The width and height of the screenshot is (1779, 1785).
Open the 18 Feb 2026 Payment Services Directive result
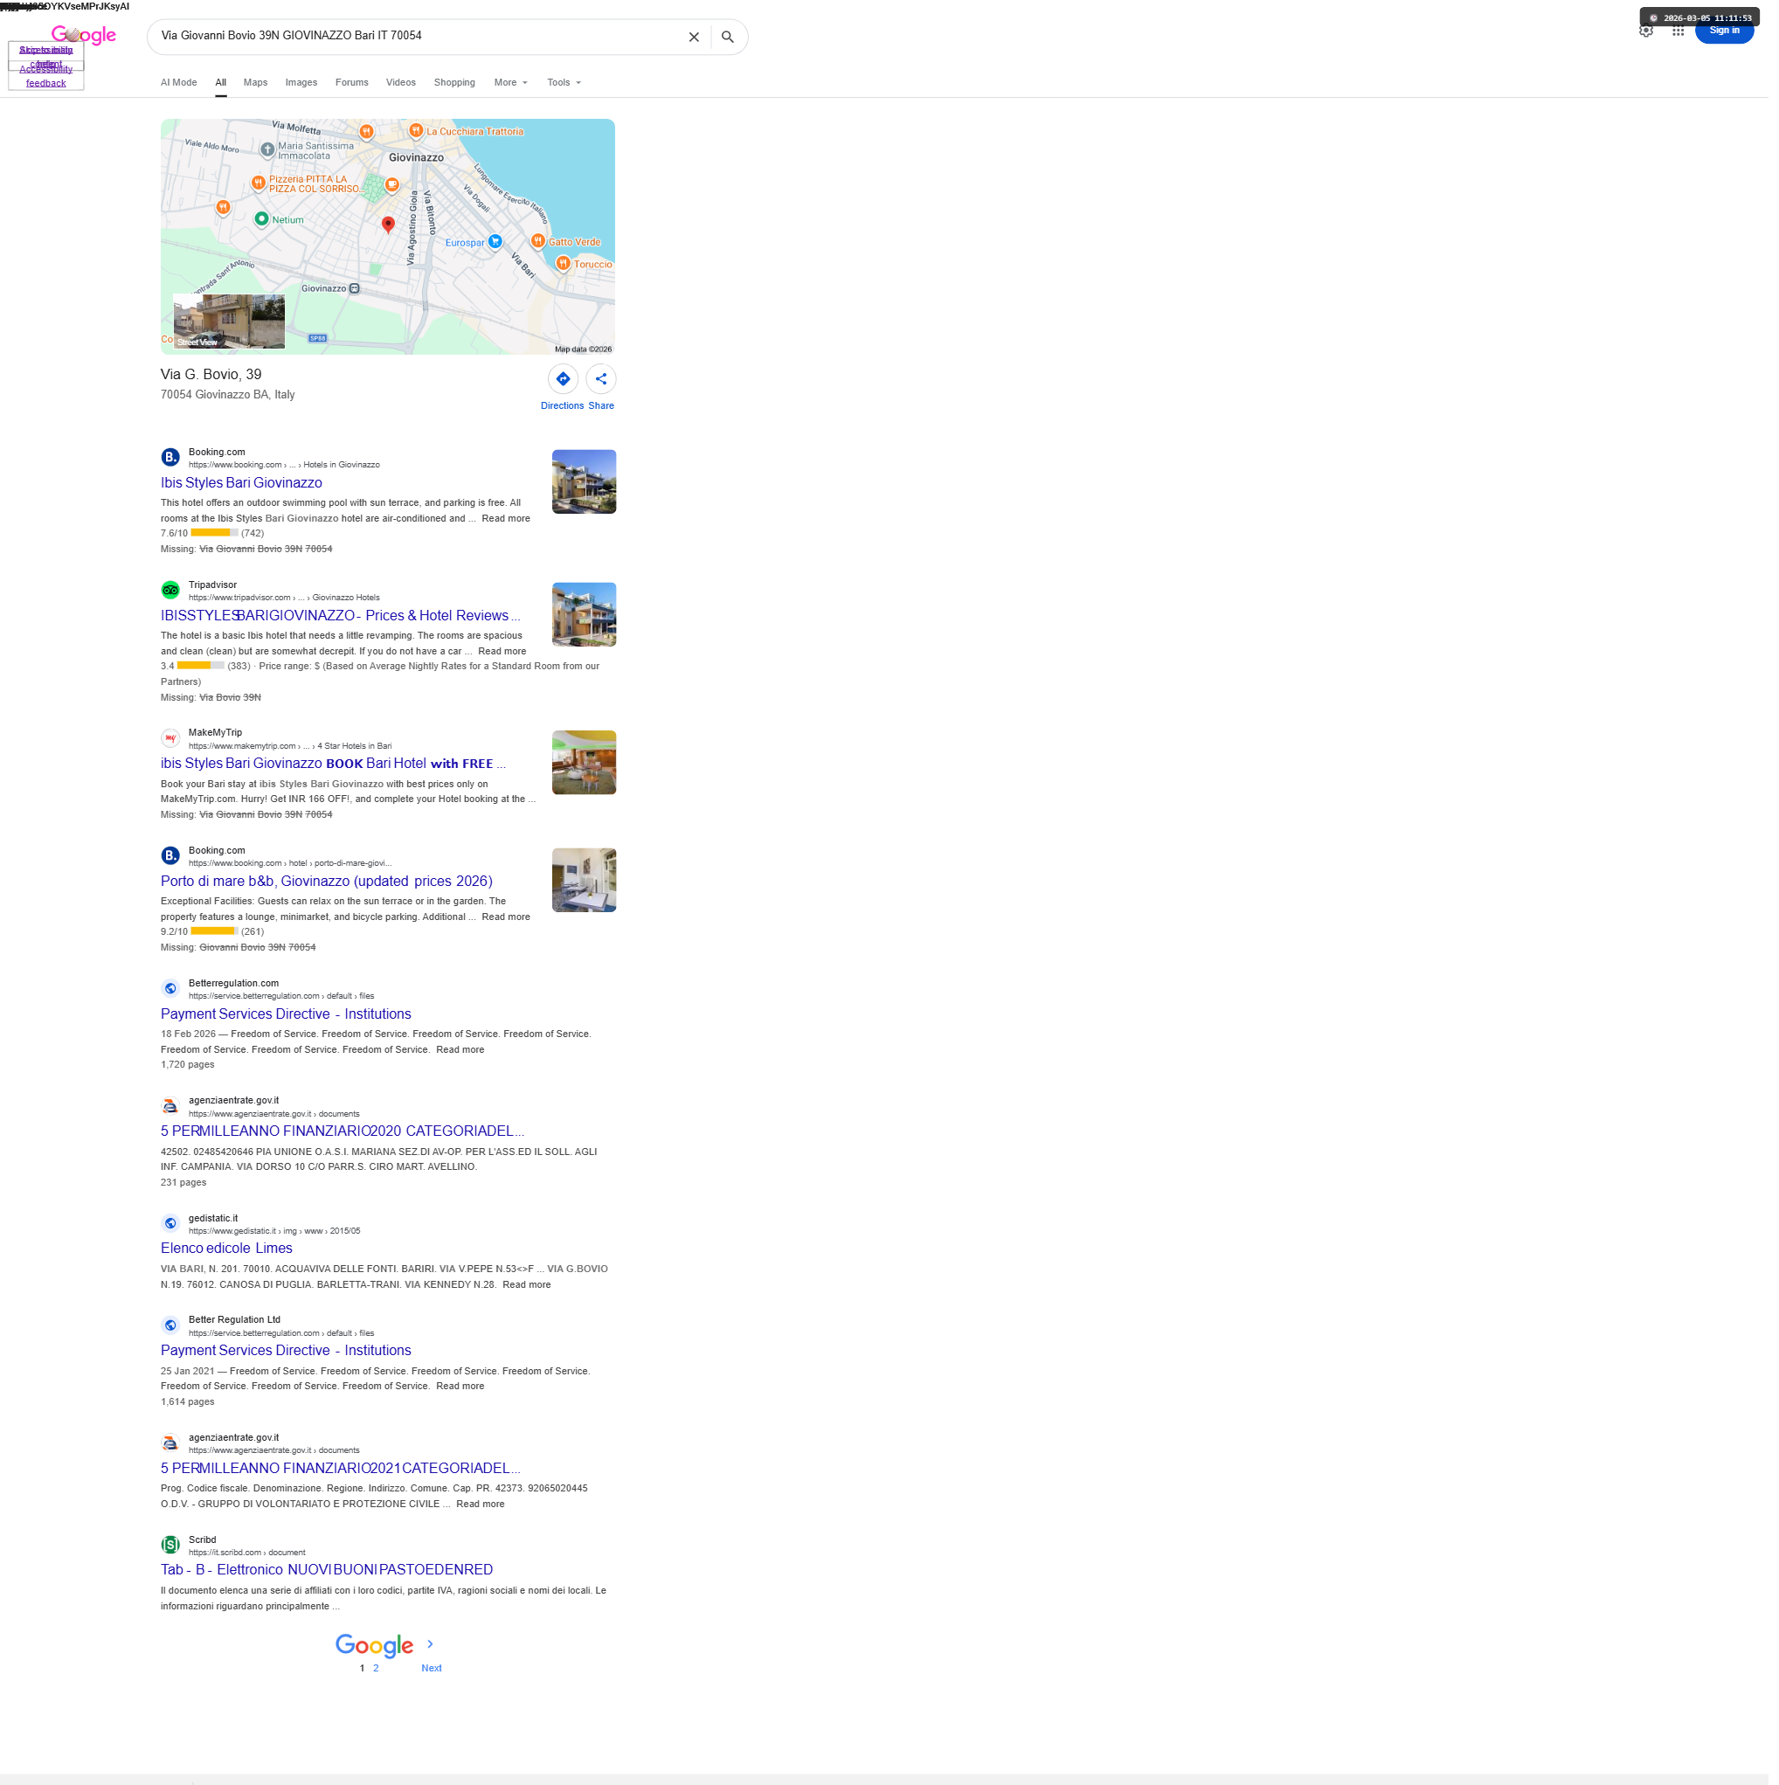click(287, 1020)
